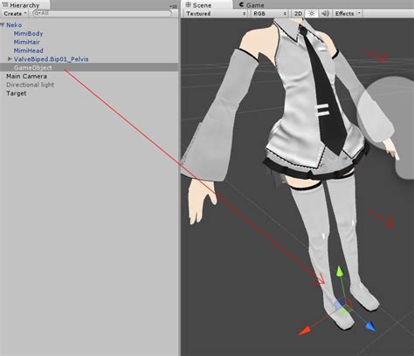Click the red X-axis gizmo arrow
This screenshot has width=414, height=356.
[x=305, y=331]
